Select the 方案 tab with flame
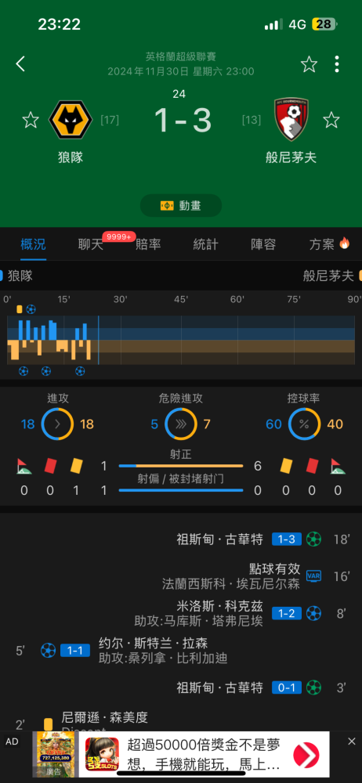Screen dimensions: 362x783 [x=330, y=244]
